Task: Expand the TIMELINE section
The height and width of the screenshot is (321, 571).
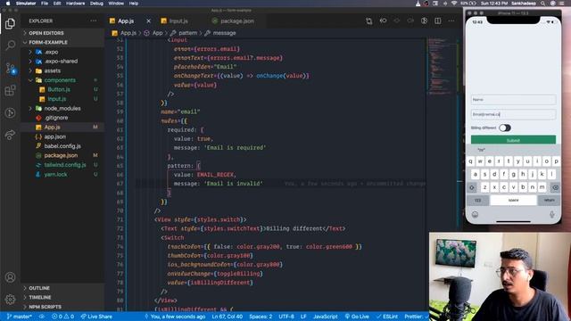Action: [x=62, y=297]
